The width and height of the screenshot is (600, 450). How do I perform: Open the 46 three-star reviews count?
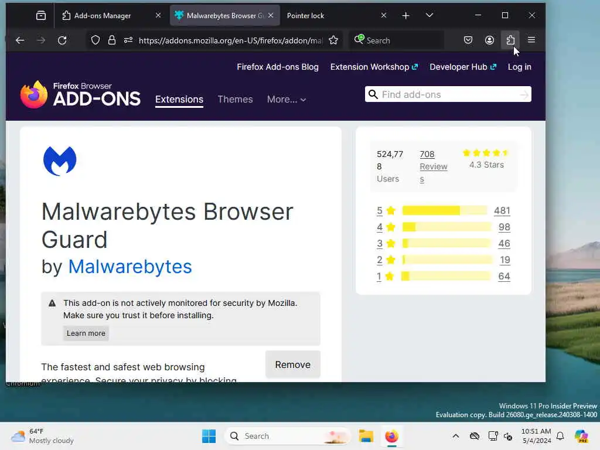pos(504,243)
